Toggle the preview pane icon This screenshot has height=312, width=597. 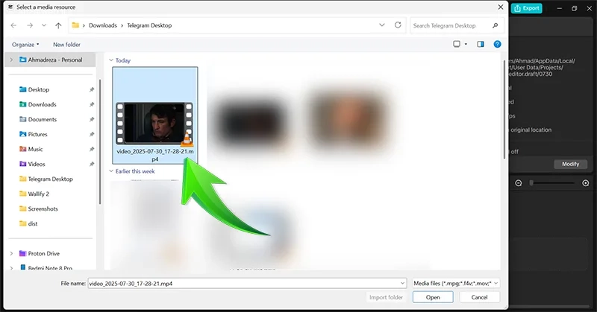click(x=481, y=45)
